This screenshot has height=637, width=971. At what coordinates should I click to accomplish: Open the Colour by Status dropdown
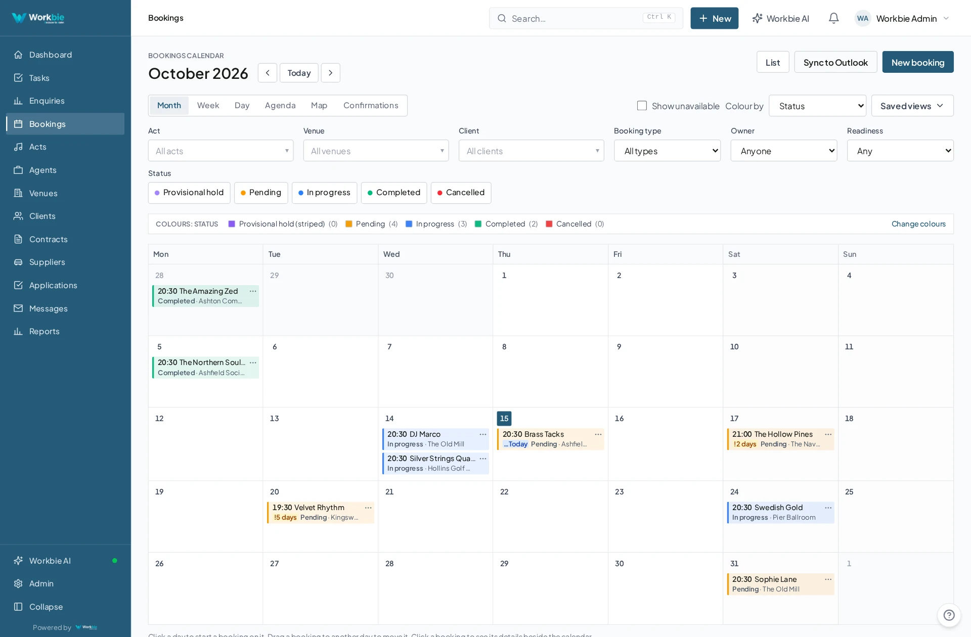click(x=817, y=106)
